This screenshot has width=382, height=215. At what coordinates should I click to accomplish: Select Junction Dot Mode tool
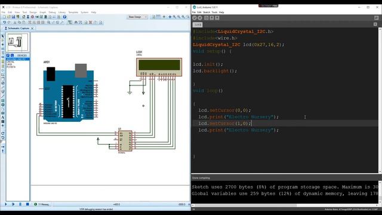point(2,45)
